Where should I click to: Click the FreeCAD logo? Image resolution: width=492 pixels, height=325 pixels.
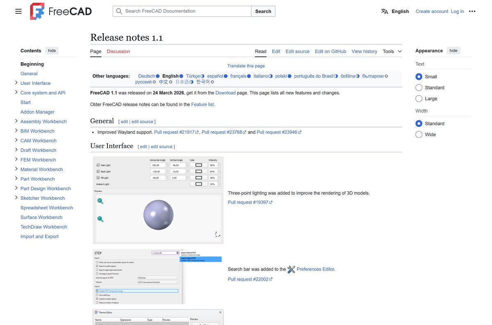click(x=61, y=11)
